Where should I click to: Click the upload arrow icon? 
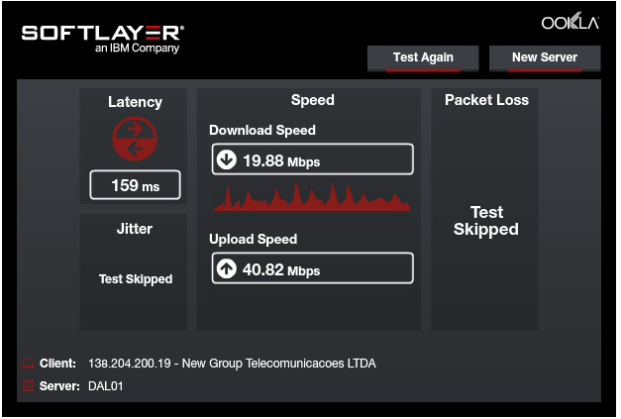point(227,268)
